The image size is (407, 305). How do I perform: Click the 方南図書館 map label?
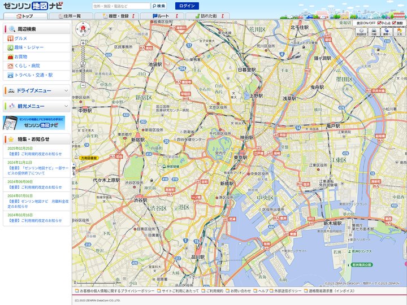pyautogui.click(x=89, y=158)
